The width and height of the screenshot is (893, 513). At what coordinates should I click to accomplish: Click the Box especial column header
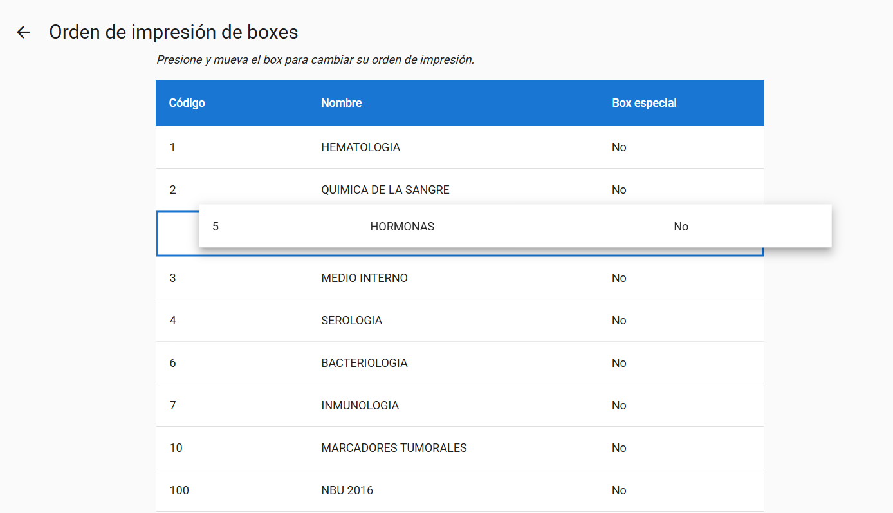(x=644, y=103)
